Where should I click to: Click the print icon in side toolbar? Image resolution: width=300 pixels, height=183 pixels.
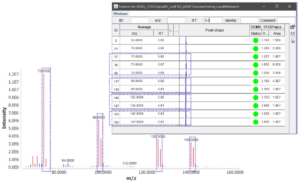coord(293,41)
